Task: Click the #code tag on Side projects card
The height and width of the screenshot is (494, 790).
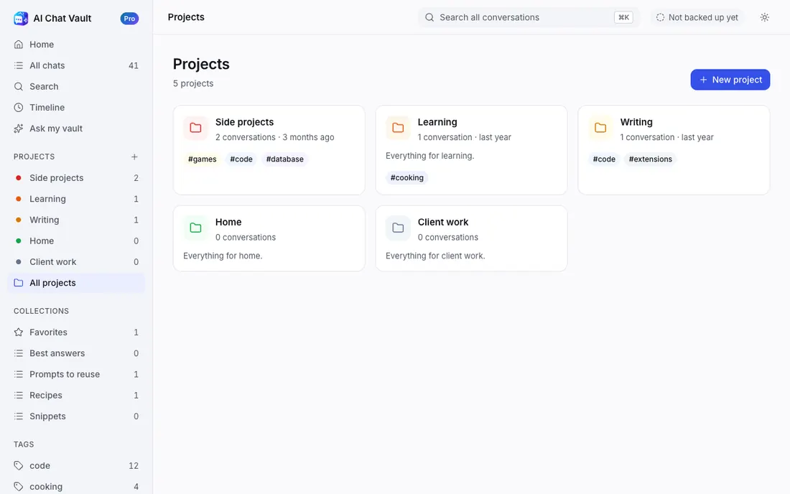Action: [x=241, y=159]
